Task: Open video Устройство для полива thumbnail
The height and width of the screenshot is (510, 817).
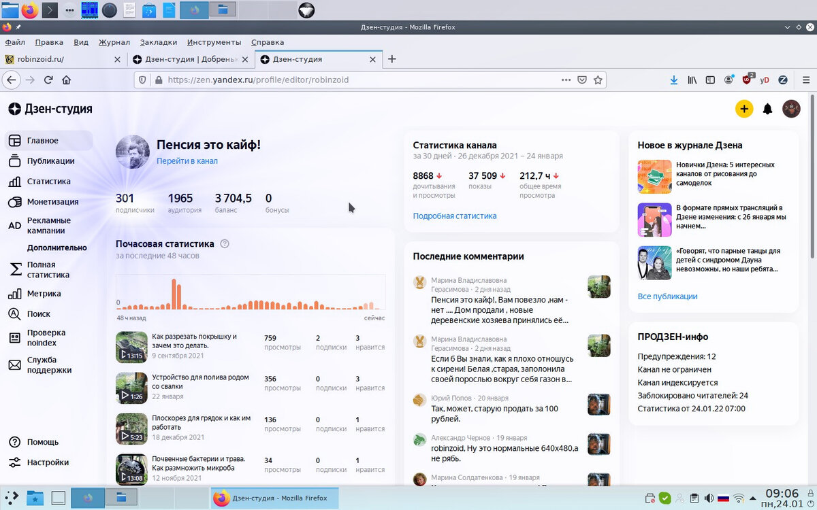Action: (131, 388)
